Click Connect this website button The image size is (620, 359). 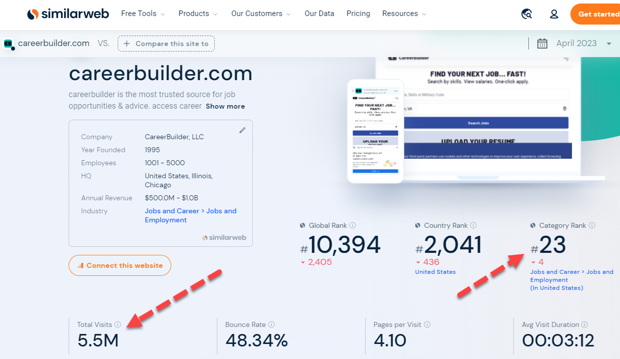[120, 265]
